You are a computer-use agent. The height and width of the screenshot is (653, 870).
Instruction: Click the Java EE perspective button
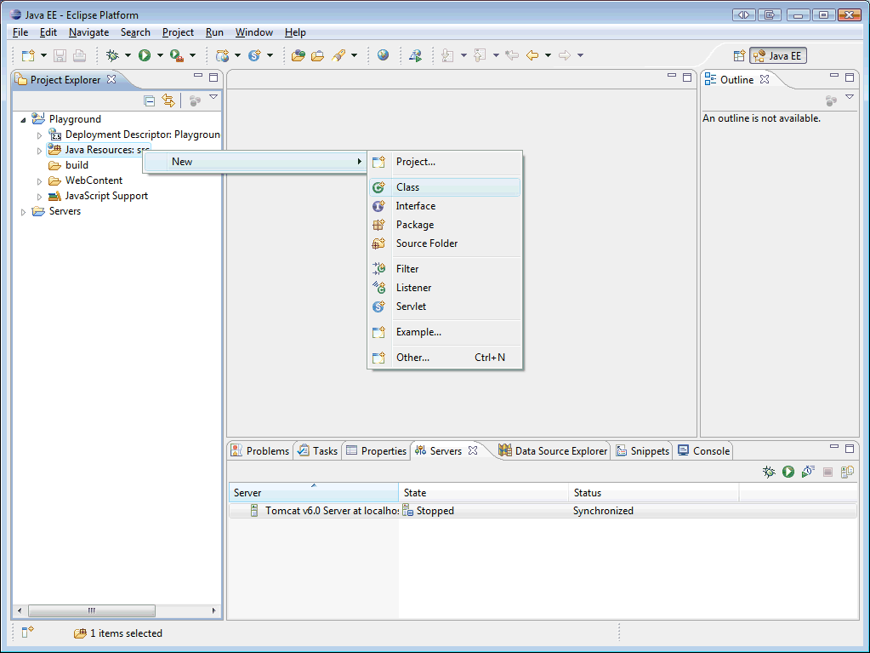pos(778,55)
